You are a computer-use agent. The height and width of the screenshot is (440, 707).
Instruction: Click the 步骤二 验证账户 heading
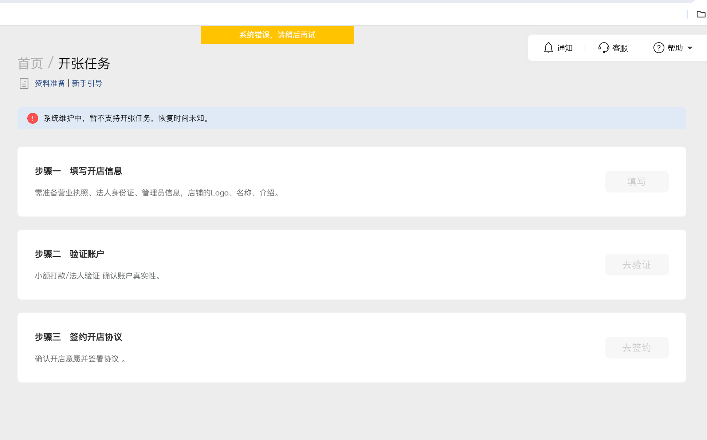point(70,254)
